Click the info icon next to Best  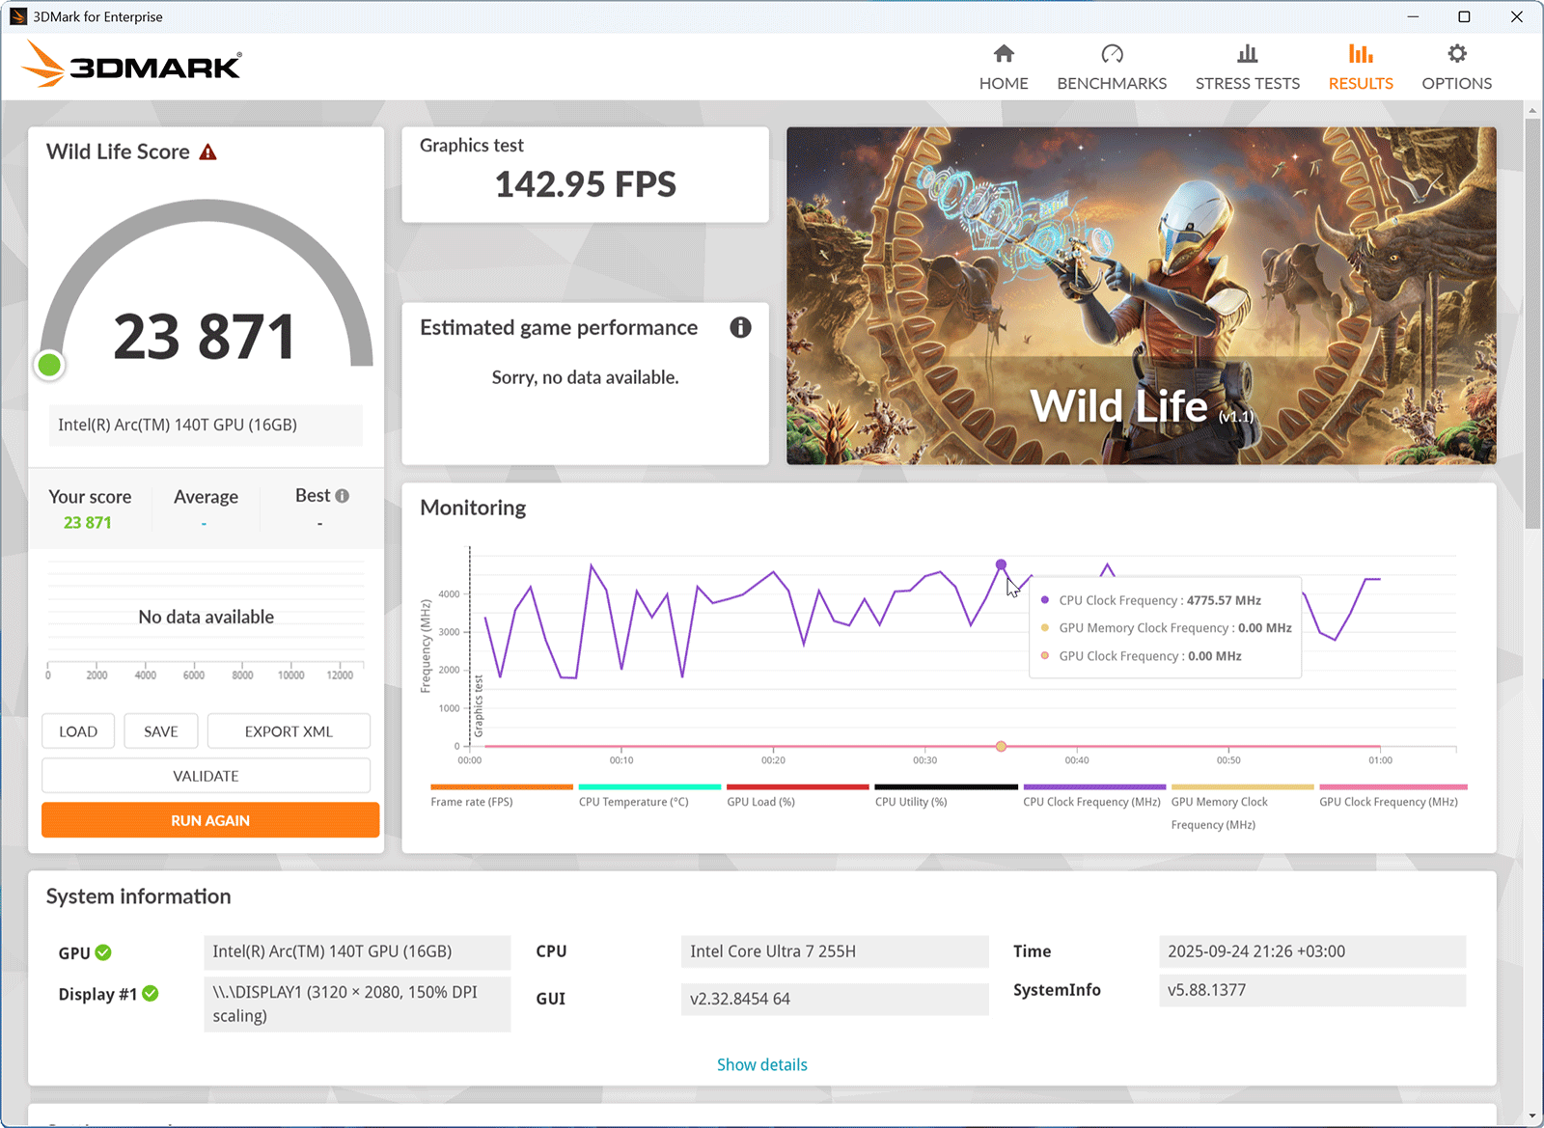pos(342,496)
